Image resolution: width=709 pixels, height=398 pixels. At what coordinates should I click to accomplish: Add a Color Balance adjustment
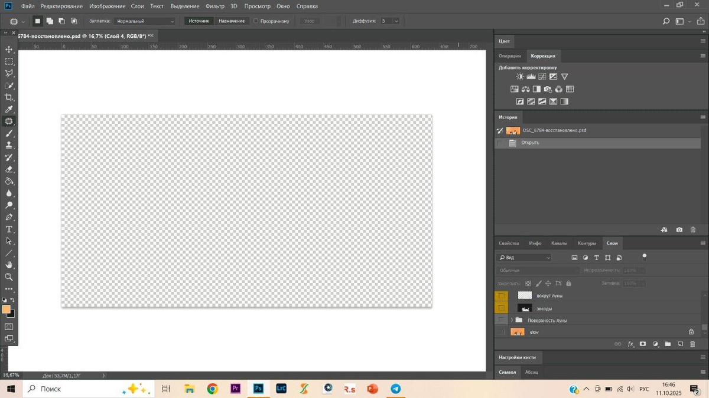[525, 89]
